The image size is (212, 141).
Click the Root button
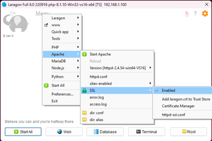click(188, 132)
